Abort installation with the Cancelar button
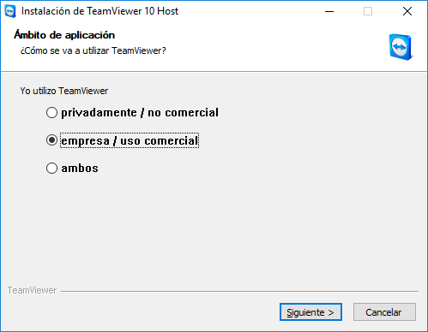Viewport: 428px width, 332px height. pyautogui.click(x=384, y=312)
